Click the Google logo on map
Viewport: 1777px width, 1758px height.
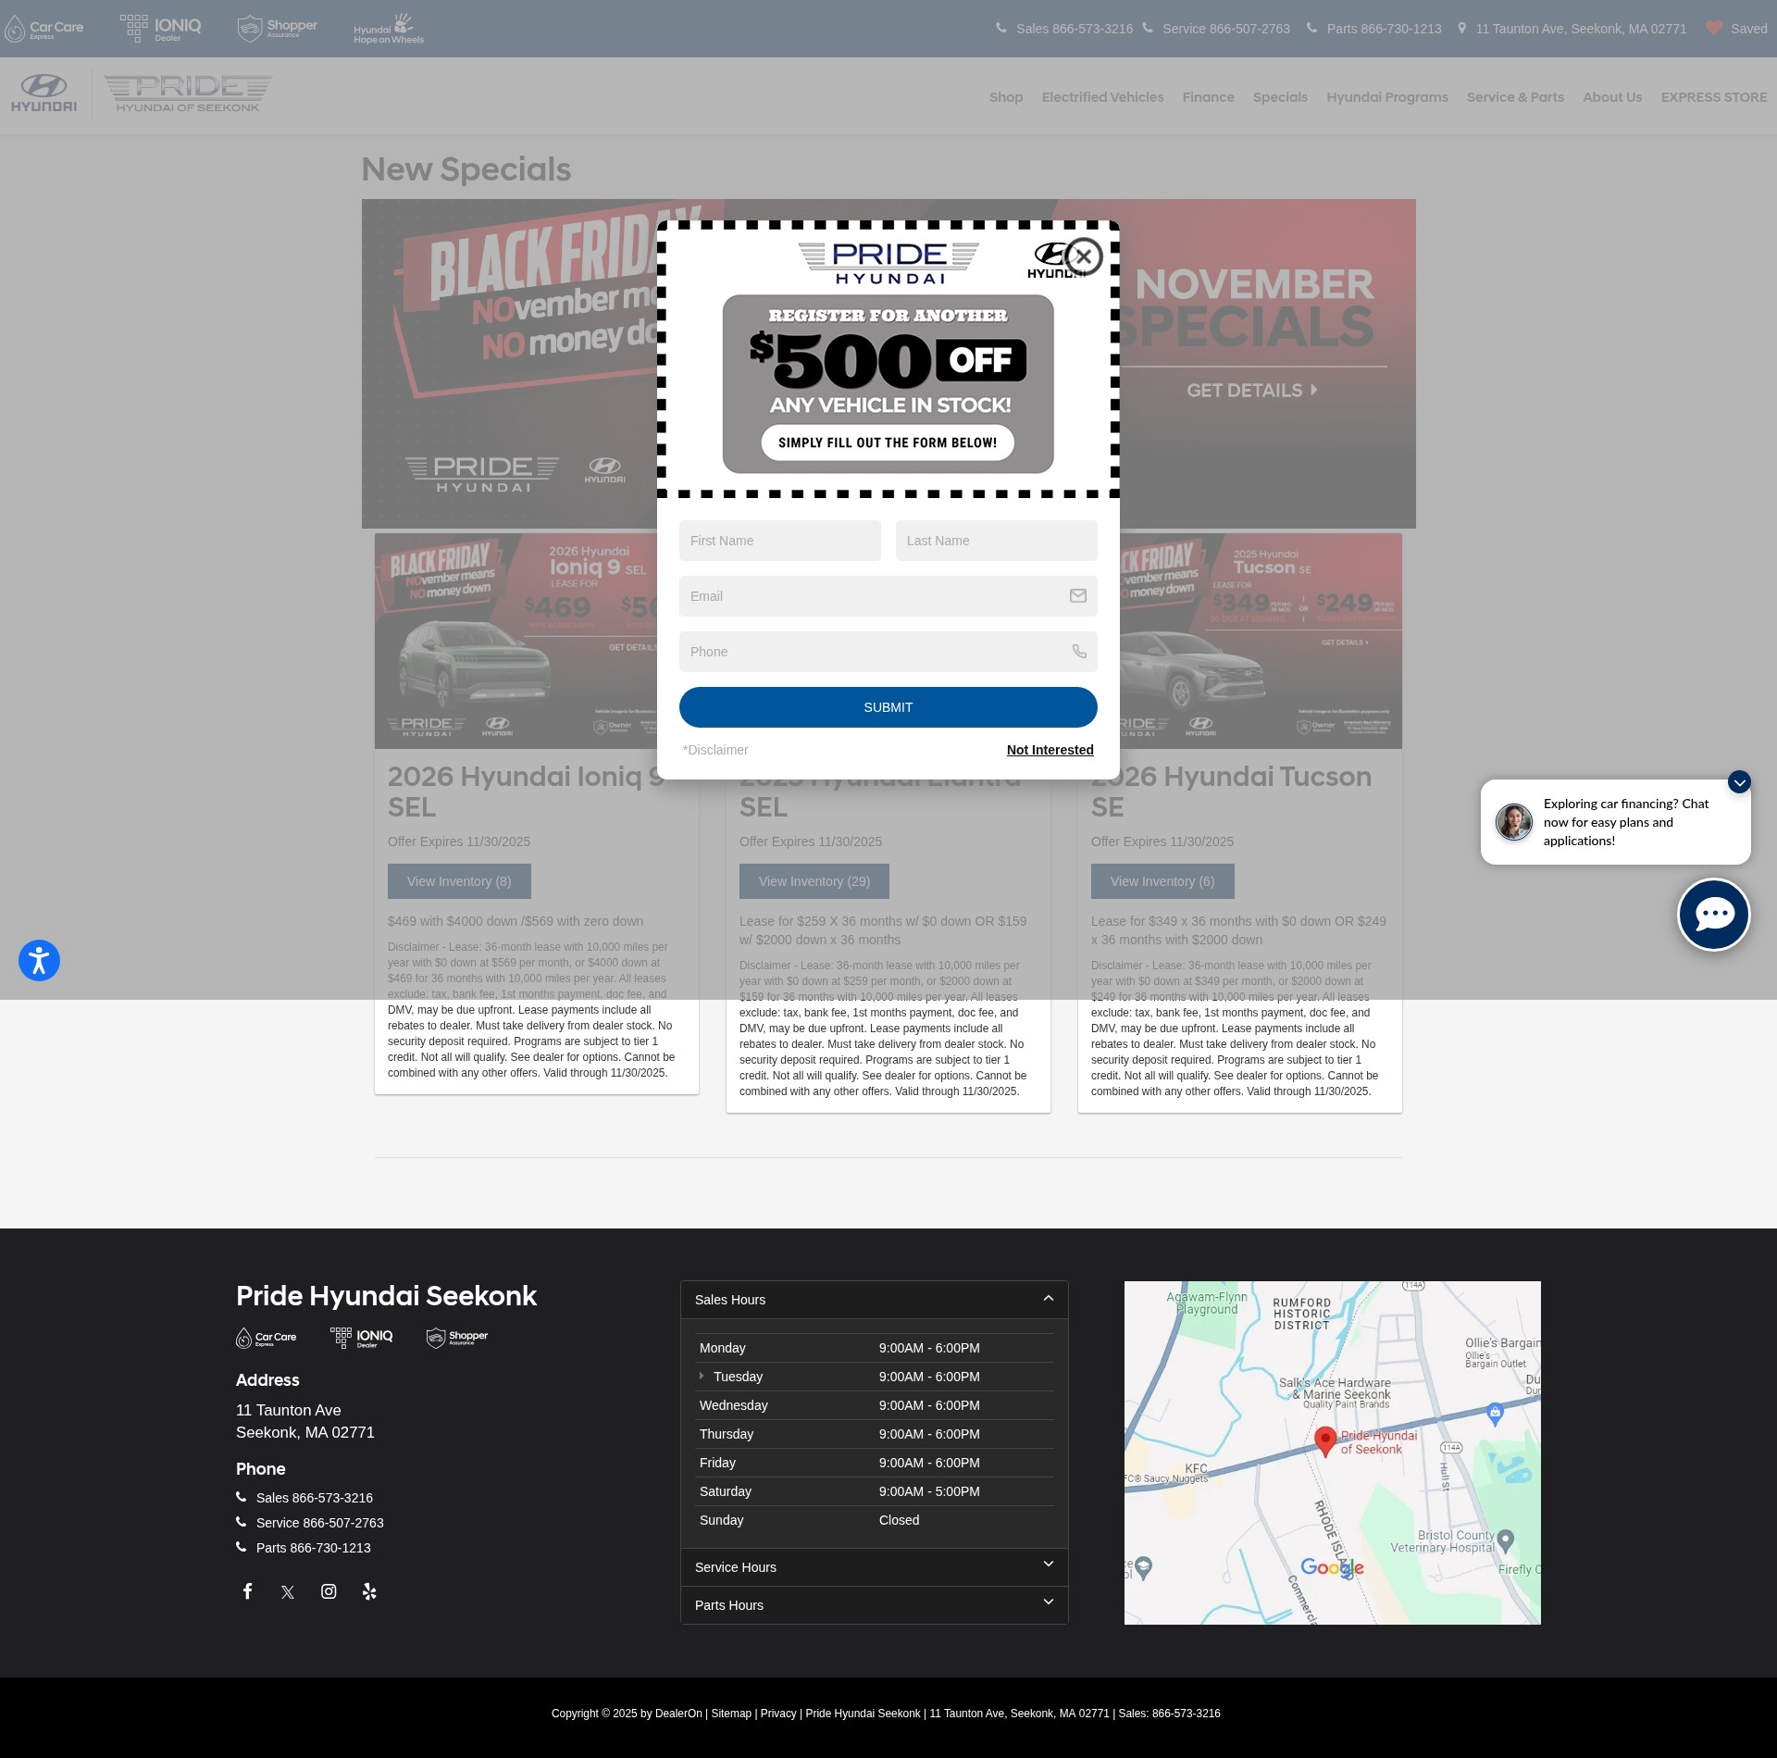point(1332,1567)
